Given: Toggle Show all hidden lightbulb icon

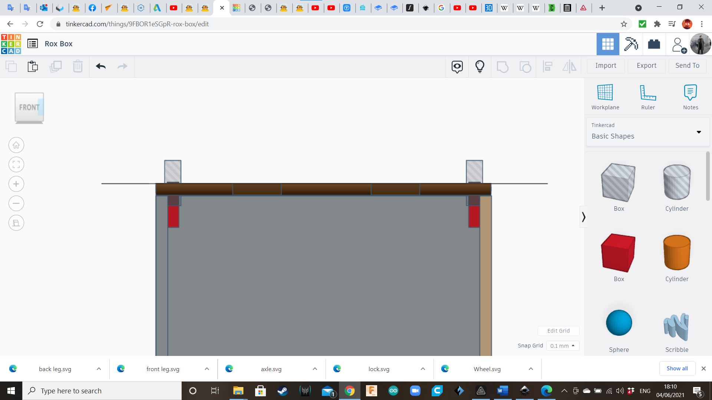Looking at the screenshot, I should pos(479,66).
